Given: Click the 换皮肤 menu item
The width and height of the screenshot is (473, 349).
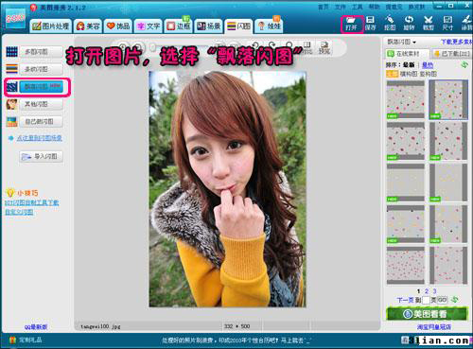Looking at the screenshot, I should pos(416,7).
